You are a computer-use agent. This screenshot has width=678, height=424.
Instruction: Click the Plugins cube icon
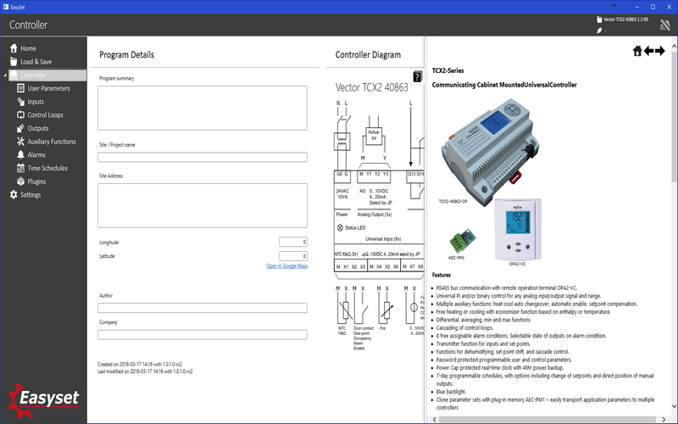click(20, 181)
